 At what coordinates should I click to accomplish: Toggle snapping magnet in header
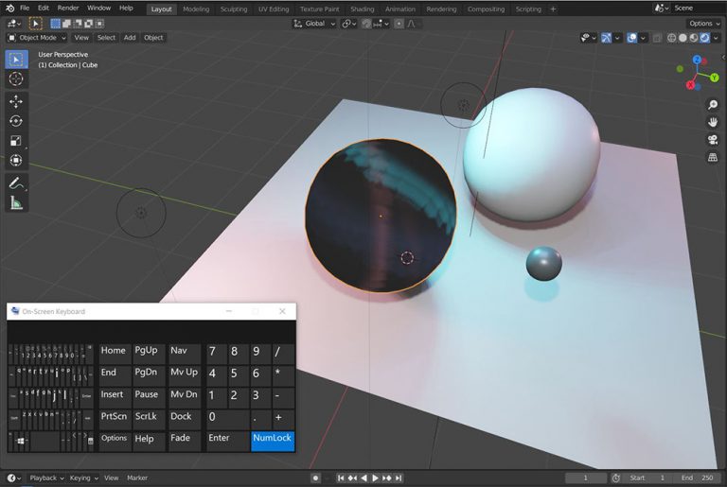point(366,24)
